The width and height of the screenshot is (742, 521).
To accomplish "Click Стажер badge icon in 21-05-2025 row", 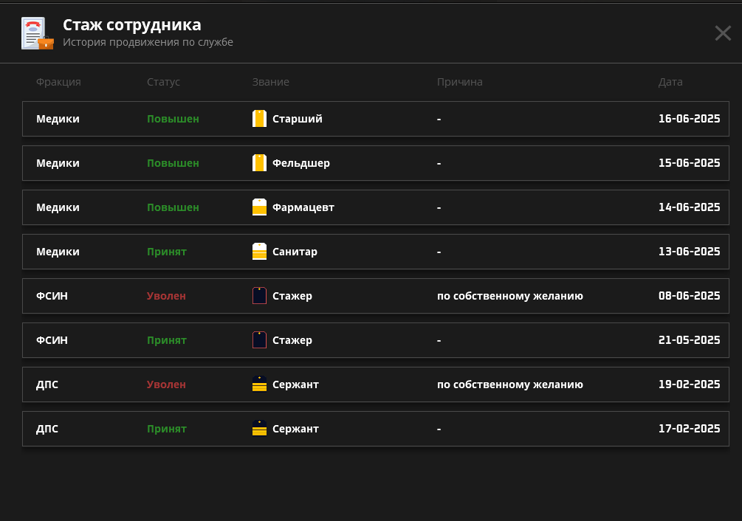I will (259, 340).
